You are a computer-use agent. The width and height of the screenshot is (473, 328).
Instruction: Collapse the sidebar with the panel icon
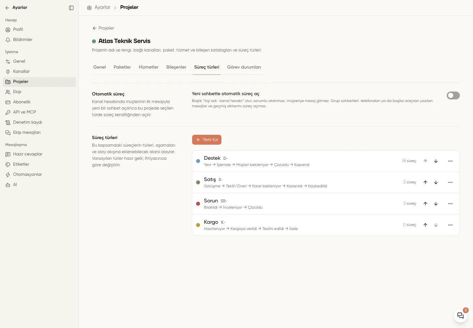(x=71, y=8)
